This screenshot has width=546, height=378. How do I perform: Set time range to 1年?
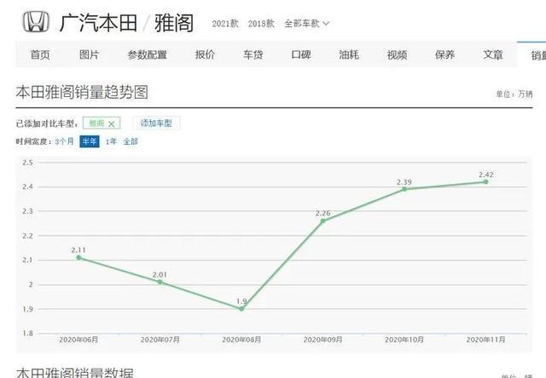pos(111,141)
